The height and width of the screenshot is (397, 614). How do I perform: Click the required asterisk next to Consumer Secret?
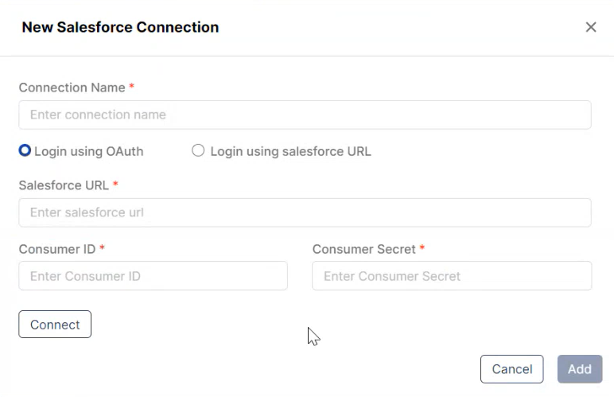(422, 248)
